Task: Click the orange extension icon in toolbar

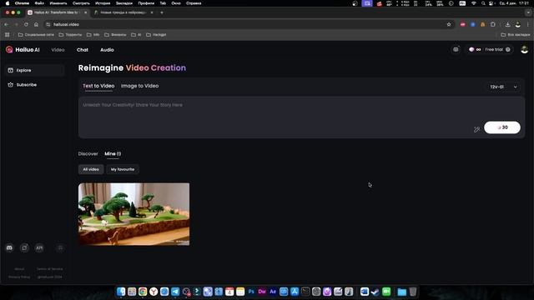Action: coord(482,24)
